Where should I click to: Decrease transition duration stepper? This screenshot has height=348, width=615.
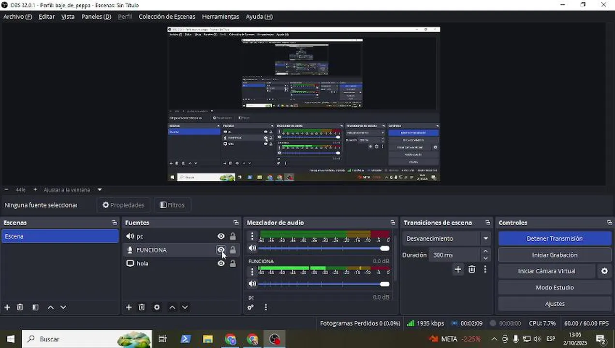point(486,258)
